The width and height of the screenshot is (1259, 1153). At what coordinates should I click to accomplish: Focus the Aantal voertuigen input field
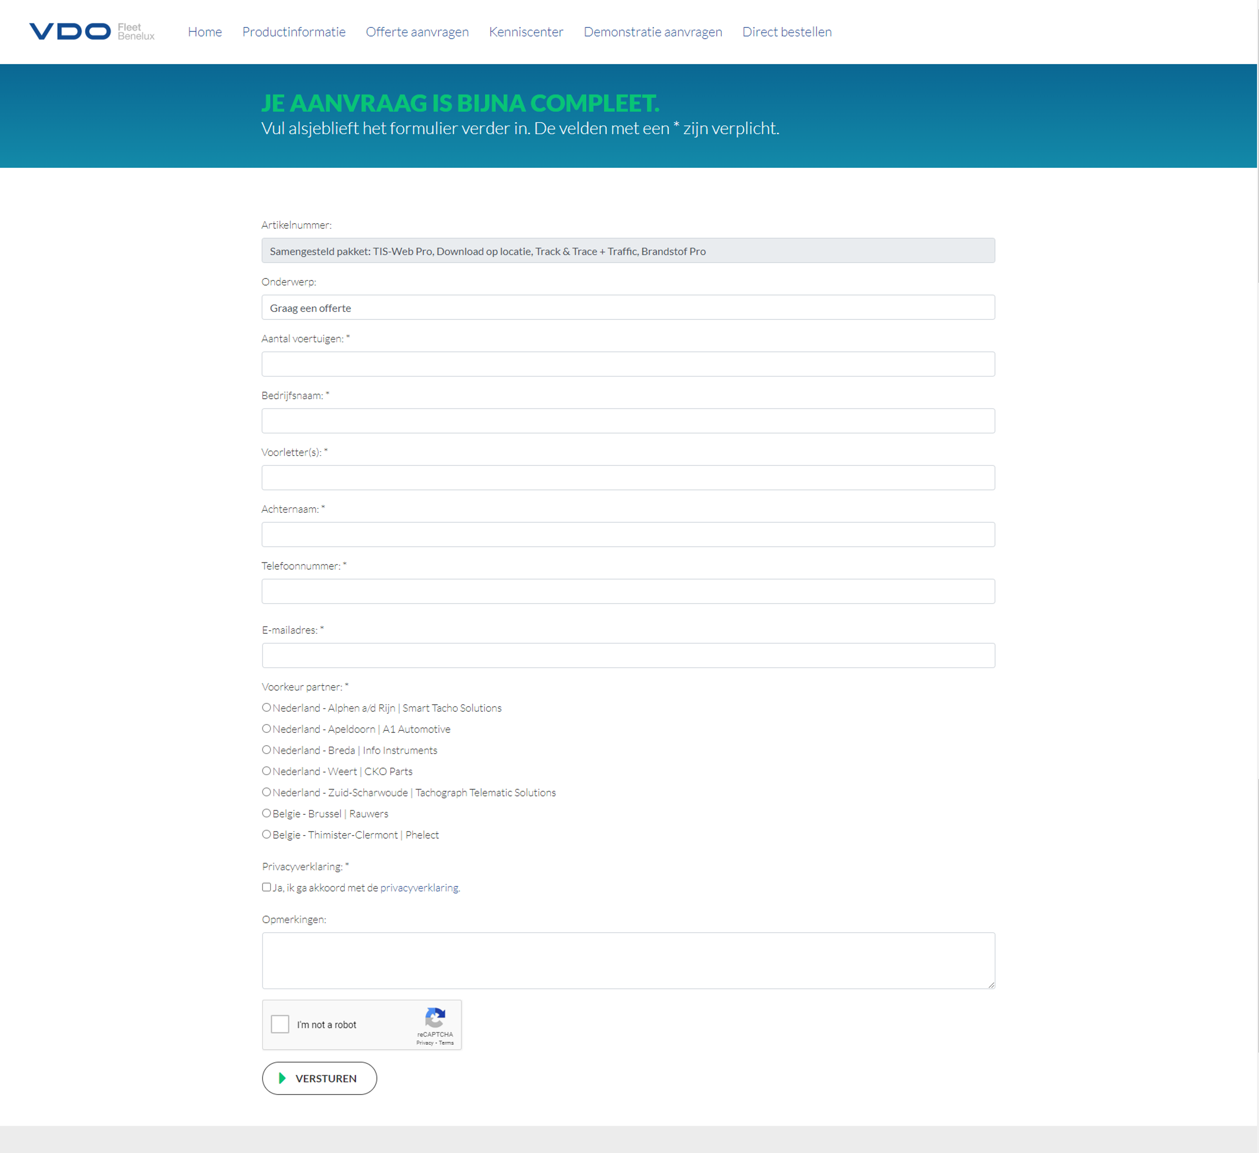coord(628,364)
